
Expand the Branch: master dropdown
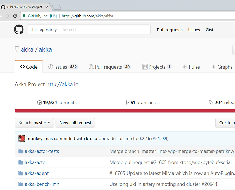point(34,123)
